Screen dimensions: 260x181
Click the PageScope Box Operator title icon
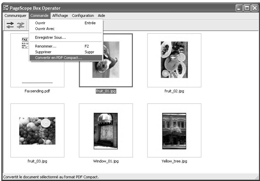[6, 8]
